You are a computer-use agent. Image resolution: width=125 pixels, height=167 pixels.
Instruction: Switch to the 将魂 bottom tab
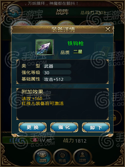point(62,157)
